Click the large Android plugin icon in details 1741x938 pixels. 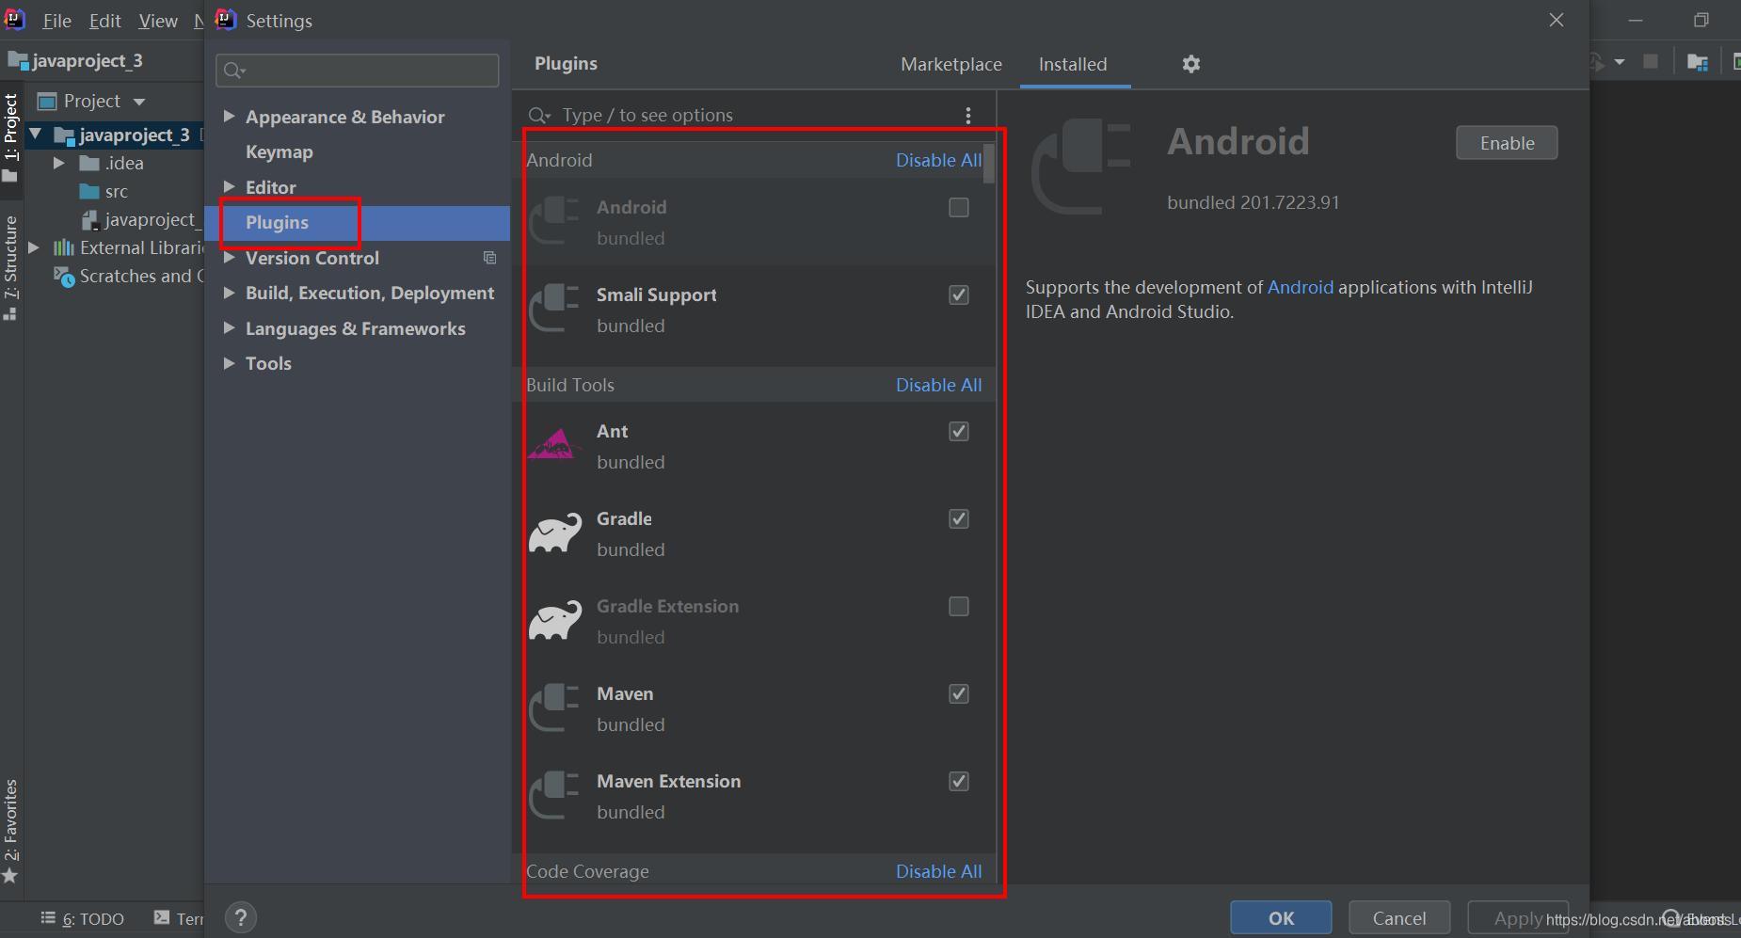tap(1081, 167)
